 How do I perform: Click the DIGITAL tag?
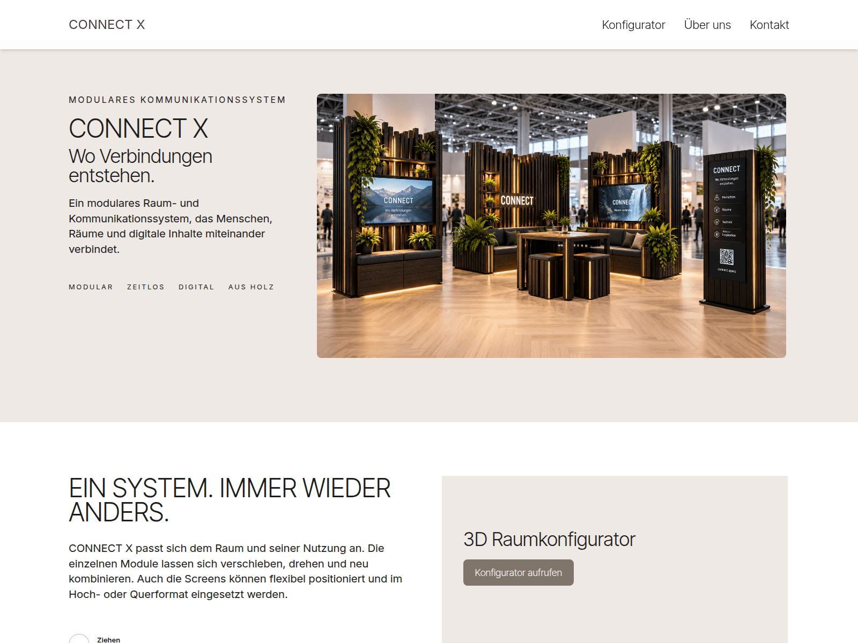[196, 287]
